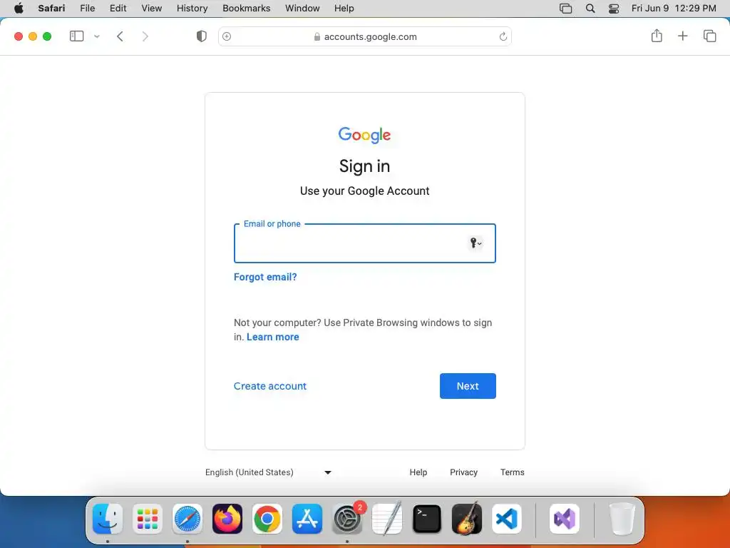
Task: Click the Safari sidebar toggle icon
Action: 76,36
